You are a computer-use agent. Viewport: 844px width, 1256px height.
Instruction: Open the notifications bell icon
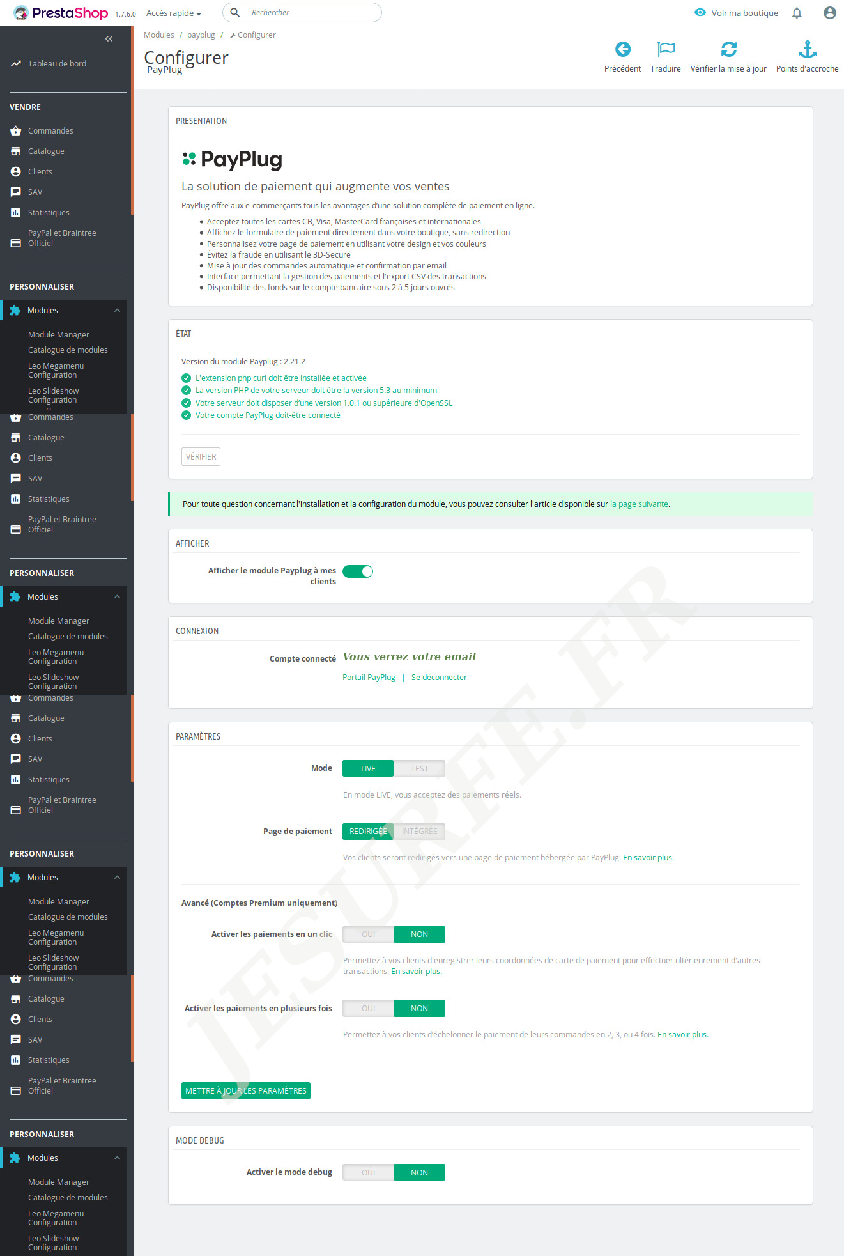(797, 13)
